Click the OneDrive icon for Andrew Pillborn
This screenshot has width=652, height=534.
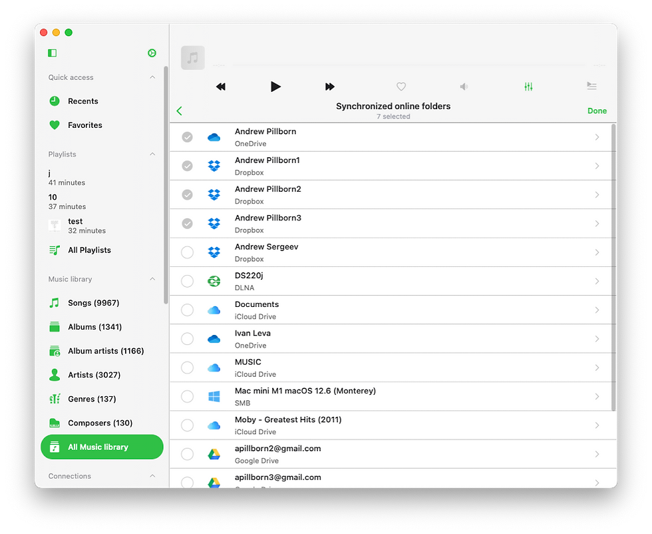(214, 137)
